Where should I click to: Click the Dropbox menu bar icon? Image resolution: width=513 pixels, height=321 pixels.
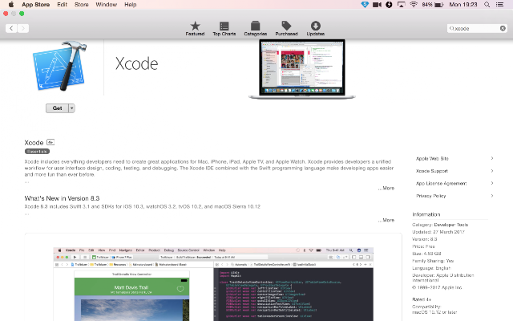tap(365, 5)
